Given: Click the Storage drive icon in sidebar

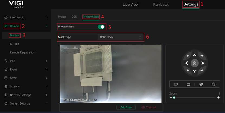Looking at the screenshot, I should (x=6, y=86).
